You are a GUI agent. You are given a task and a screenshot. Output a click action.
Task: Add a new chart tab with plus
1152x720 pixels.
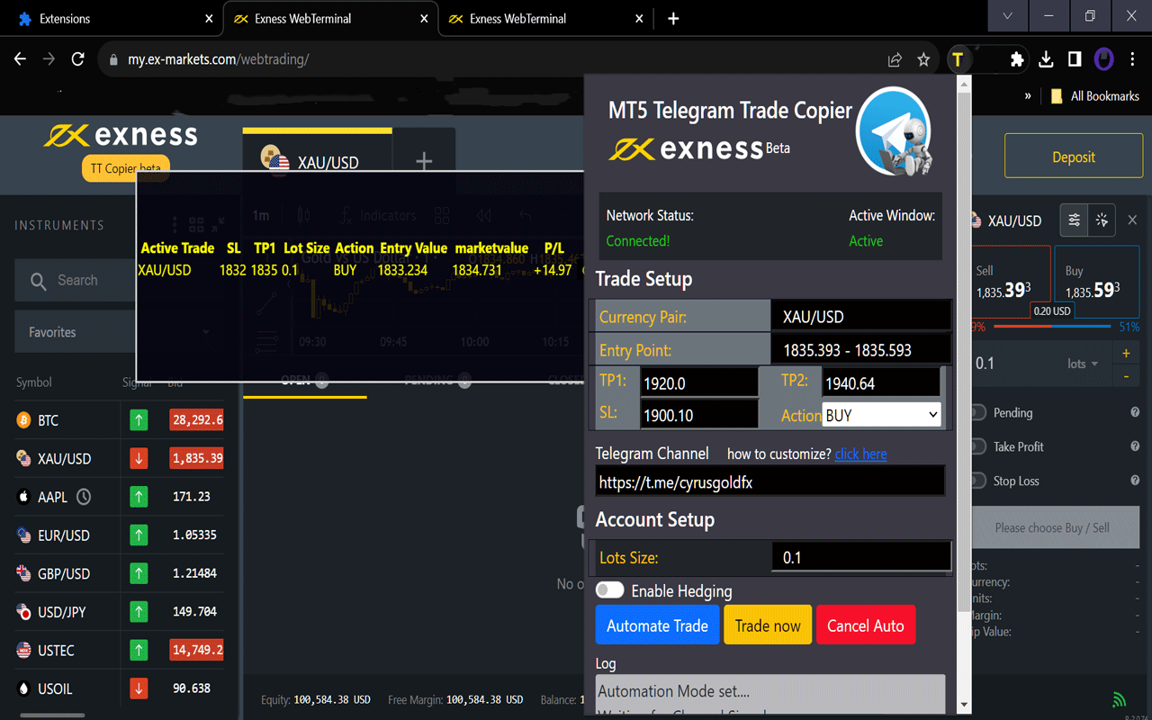click(x=424, y=162)
